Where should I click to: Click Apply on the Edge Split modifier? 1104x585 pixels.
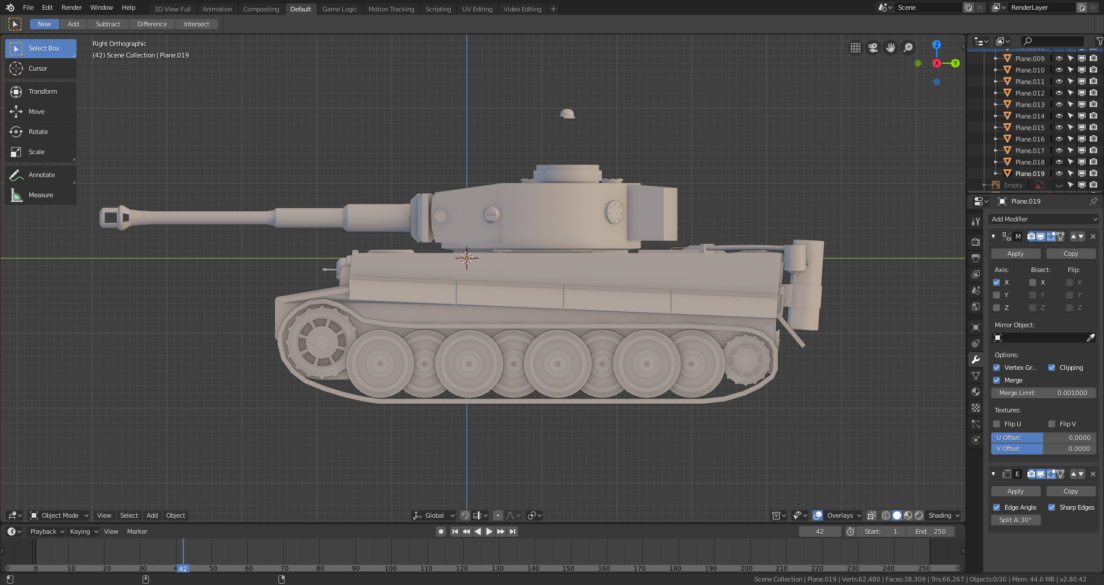pos(1015,491)
